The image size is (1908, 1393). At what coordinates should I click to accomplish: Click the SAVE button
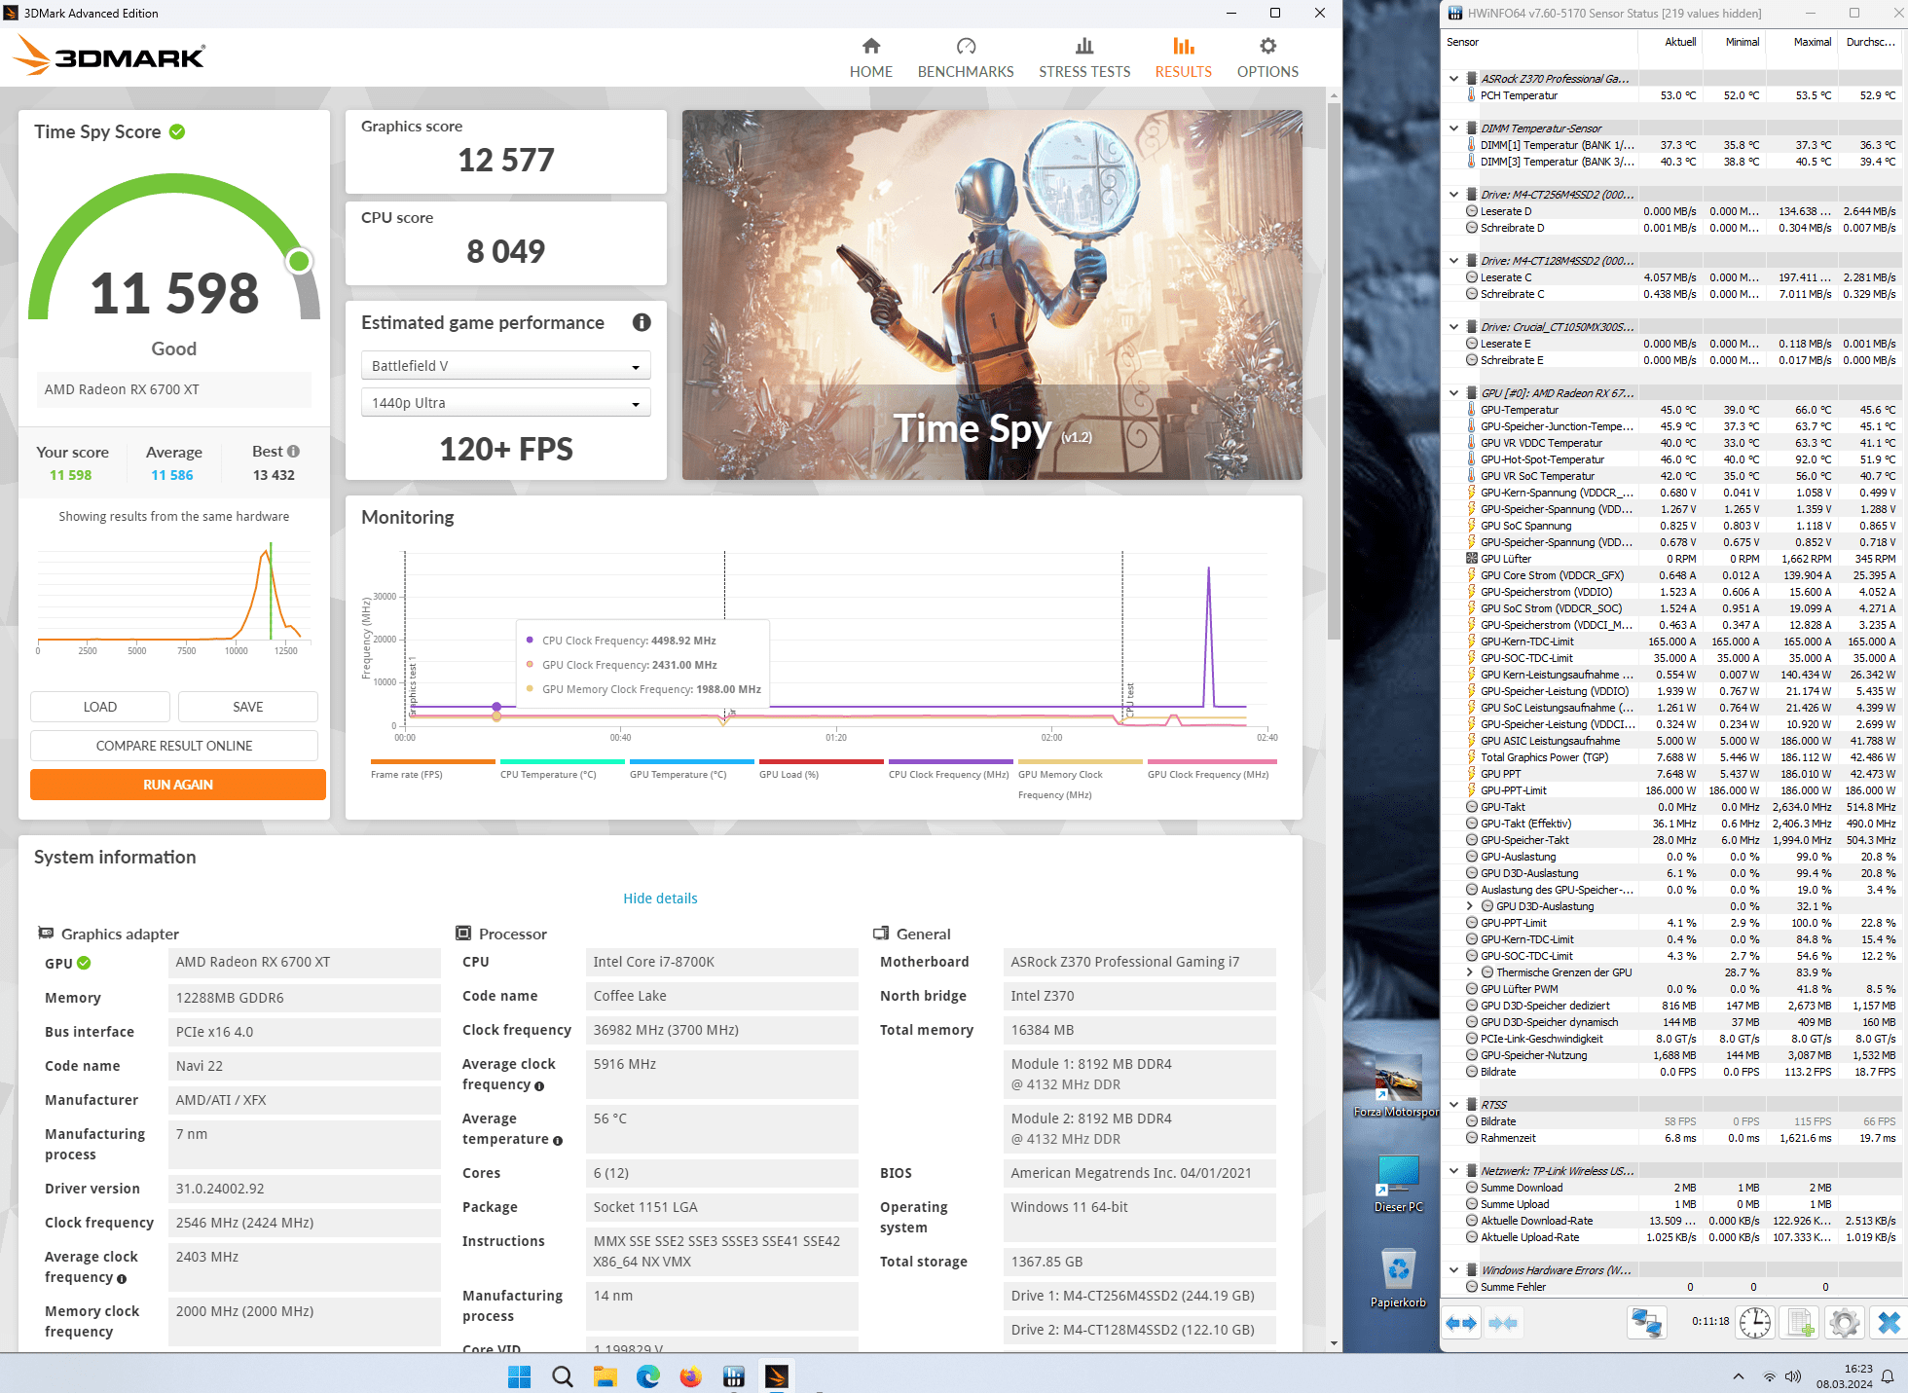coord(248,707)
